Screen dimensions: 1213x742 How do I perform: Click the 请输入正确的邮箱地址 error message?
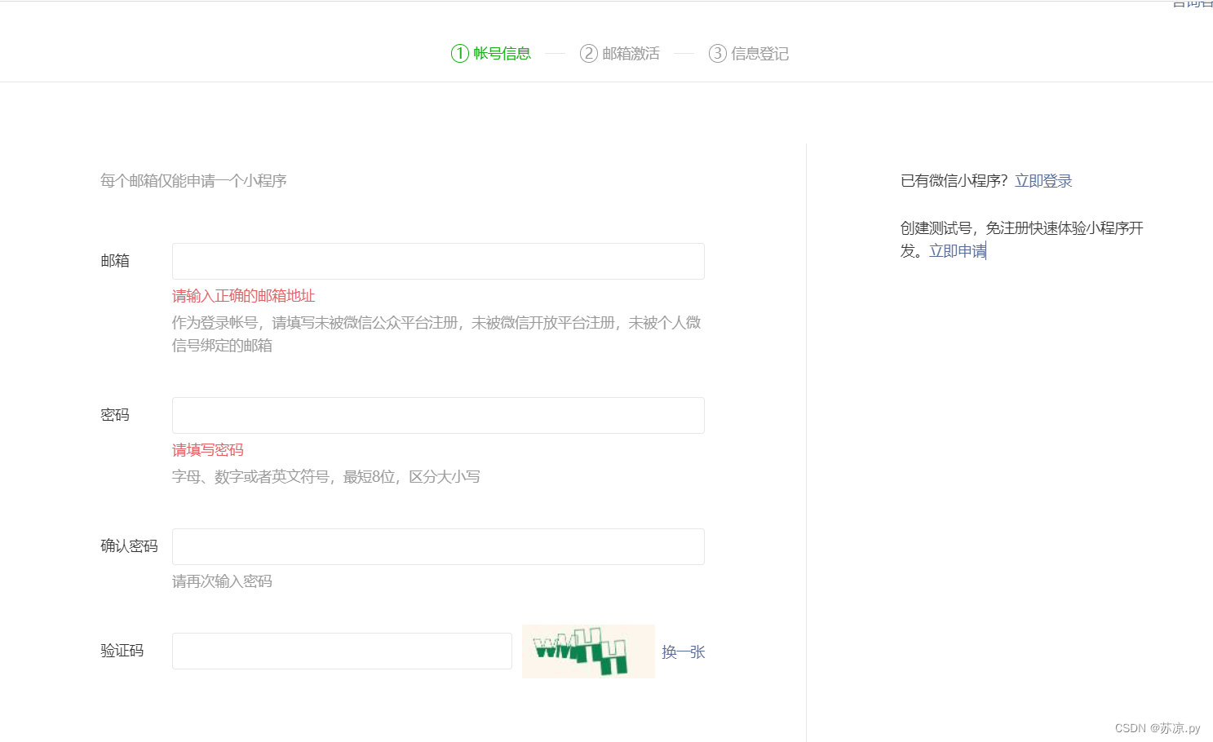242,295
